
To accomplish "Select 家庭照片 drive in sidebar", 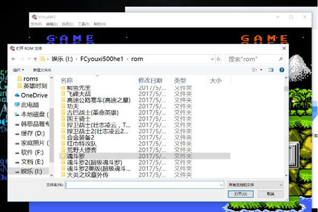I will click(x=32, y=143).
